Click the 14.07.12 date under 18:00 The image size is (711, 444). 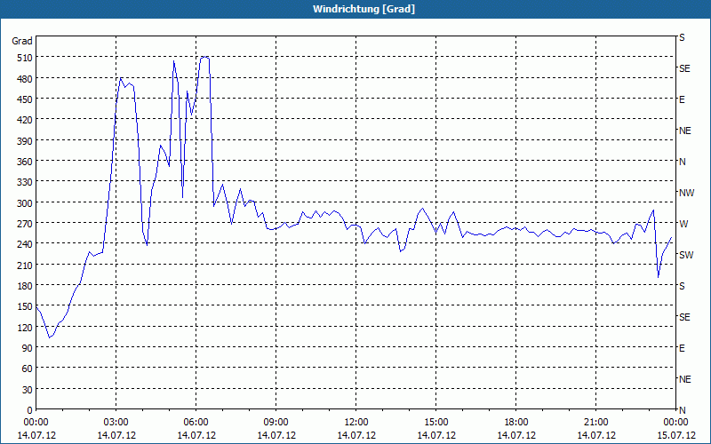[x=516, y=435]
